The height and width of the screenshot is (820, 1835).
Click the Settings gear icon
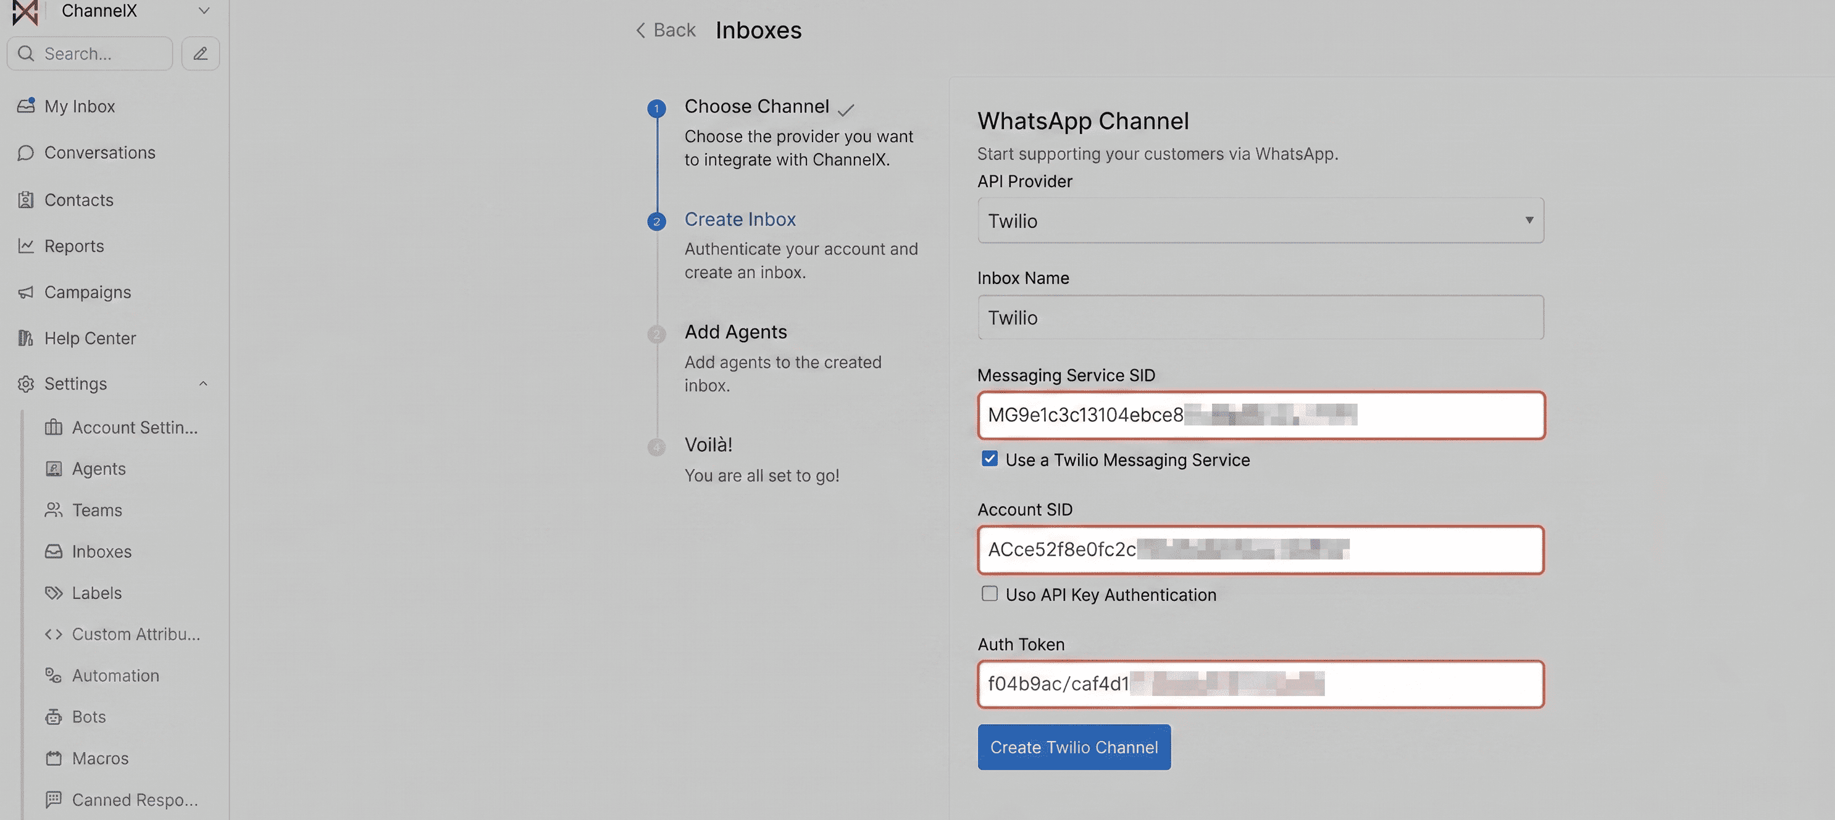click(26, 383)
